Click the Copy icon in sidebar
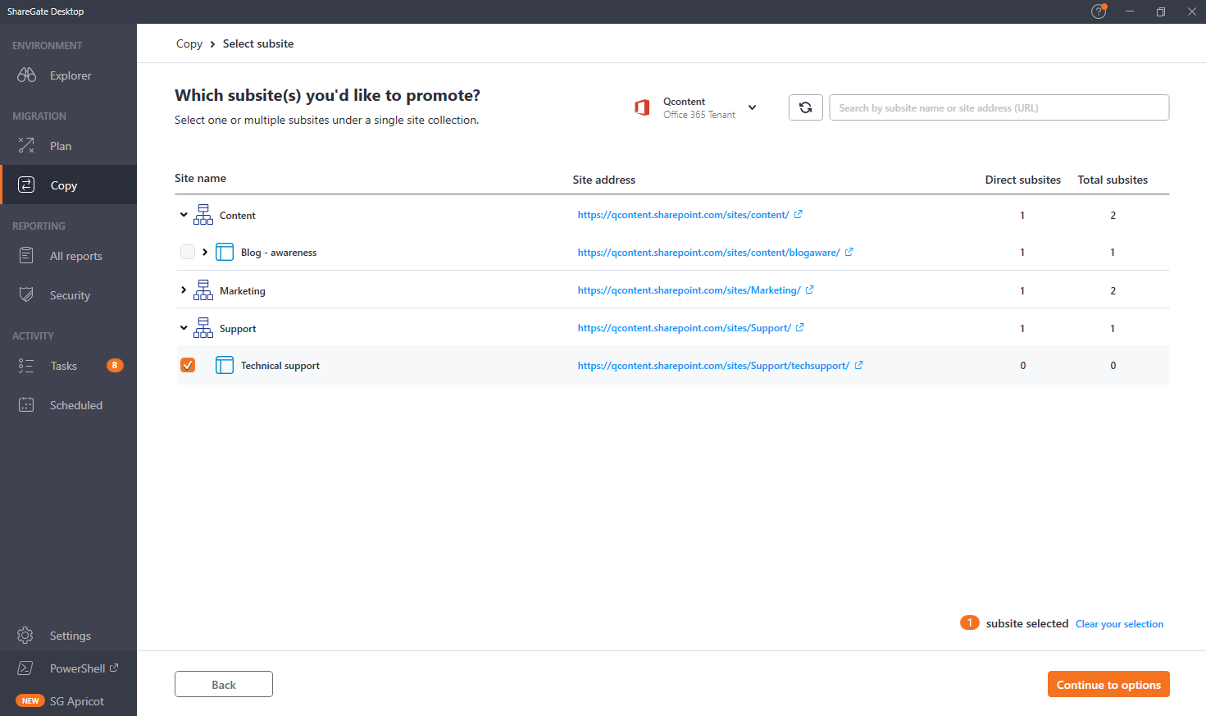Image resolution: width=1206 pixels, height=716 pixels. (26, 185)
